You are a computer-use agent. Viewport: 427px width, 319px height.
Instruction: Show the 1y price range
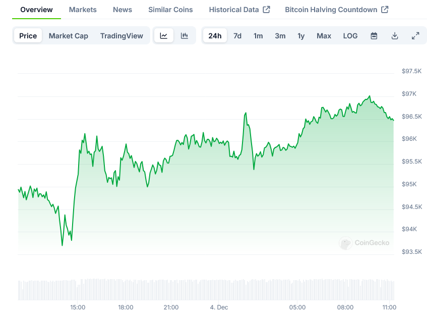tap(301, 36)
